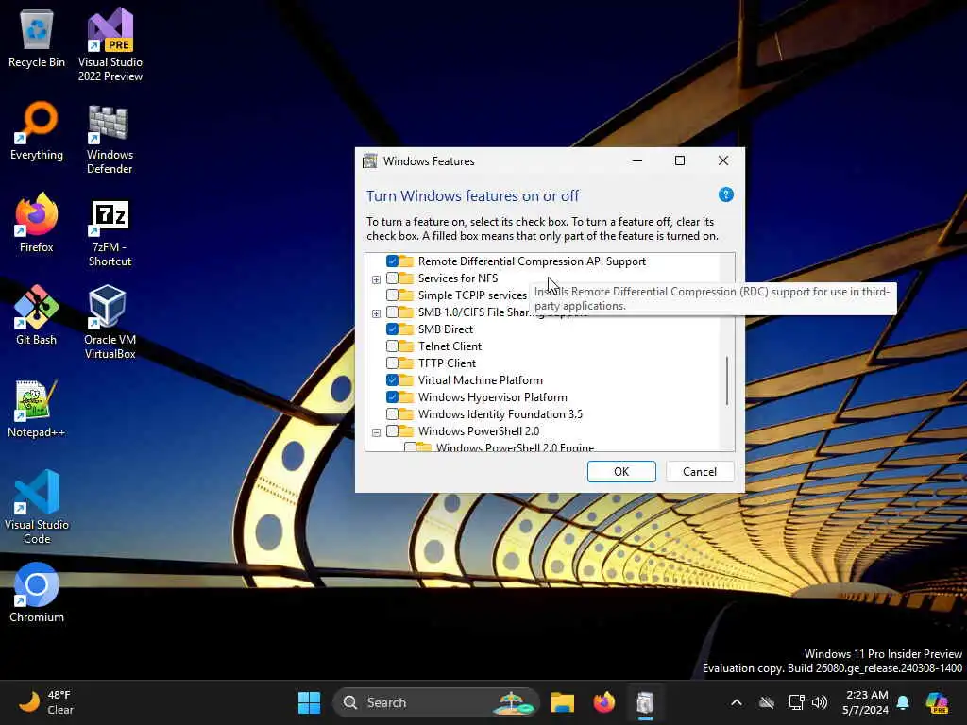The image size is (967, 725).
Task: Open File Explorer from the taskbar
Action: (x=563, y=702)
